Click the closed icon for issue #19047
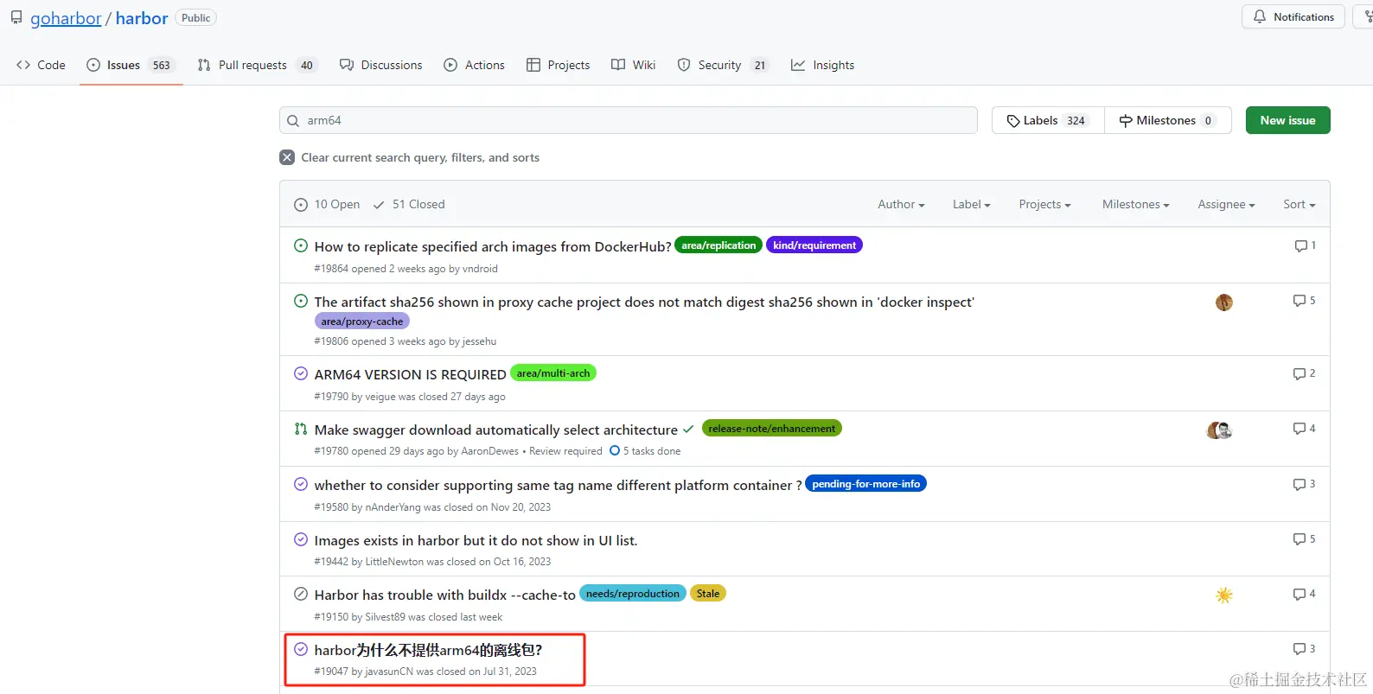This screenshot has width=1373, height=694. 301,649
